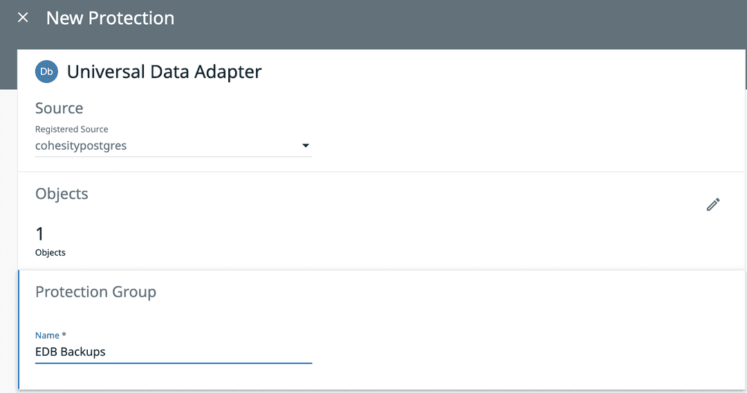Select the Source section heading
The height and width of the screenshot is (393, 747).
(x=59, y=108)
